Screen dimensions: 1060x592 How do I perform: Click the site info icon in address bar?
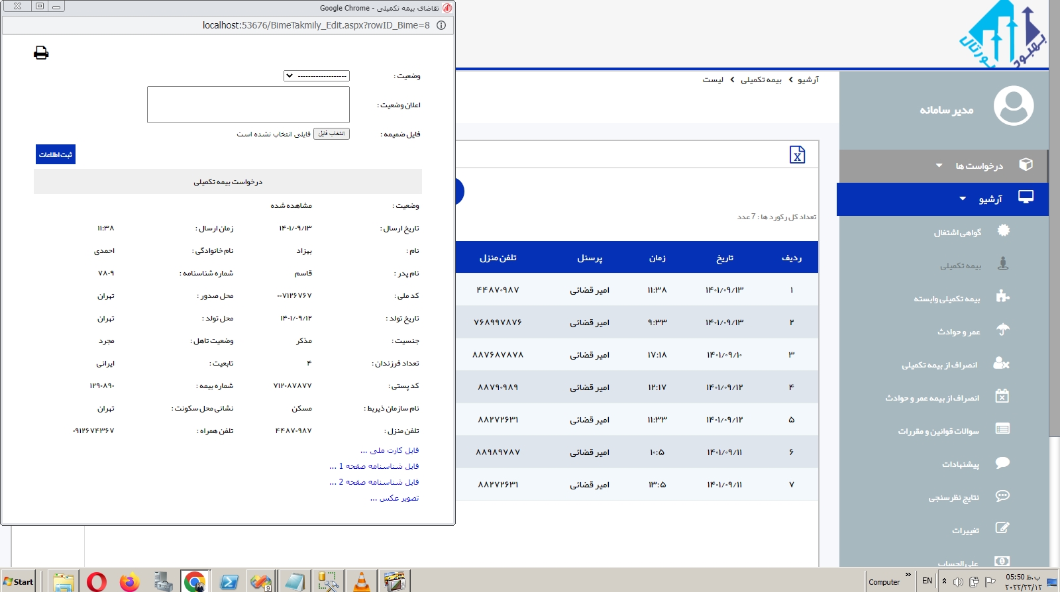pos(441,25)
